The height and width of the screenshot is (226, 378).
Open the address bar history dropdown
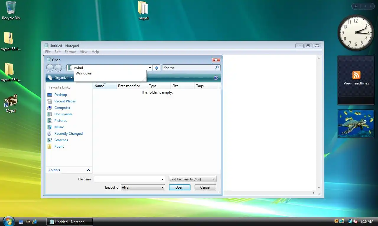[x=150, y=68]
